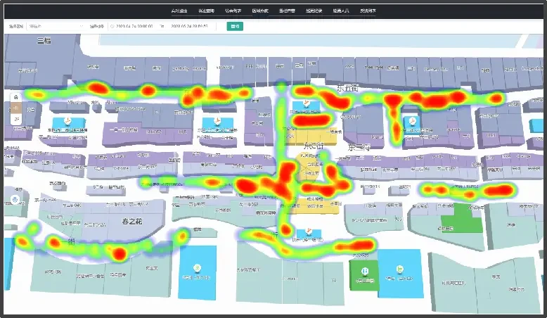The height and width of the screenshot is (318, 547).
Task: Select the escalator marker below the yellow block
Action: coord(309,231)
